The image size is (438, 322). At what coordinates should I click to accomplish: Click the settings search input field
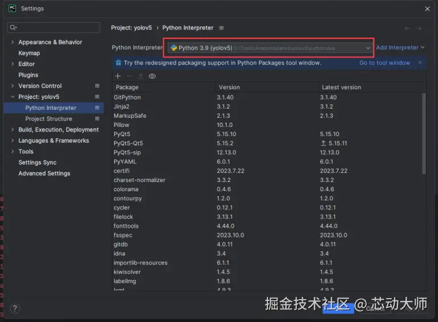(x=54, y=27)
